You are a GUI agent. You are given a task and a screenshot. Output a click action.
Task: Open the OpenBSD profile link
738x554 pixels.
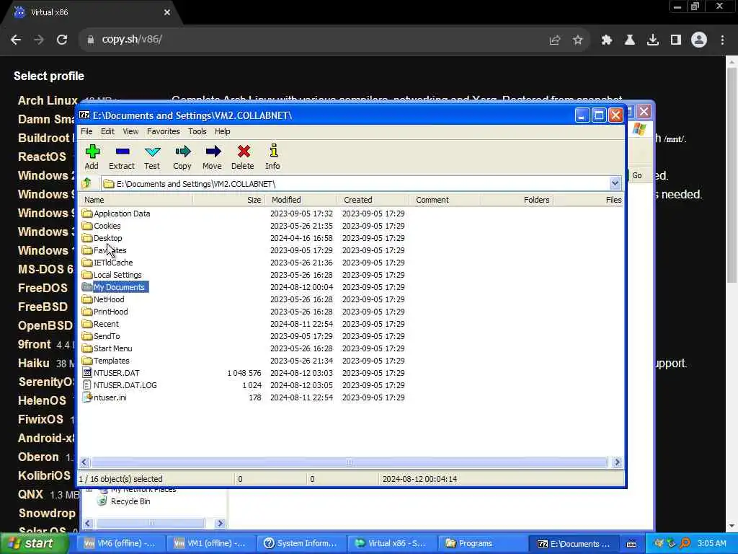click(45, 325)
